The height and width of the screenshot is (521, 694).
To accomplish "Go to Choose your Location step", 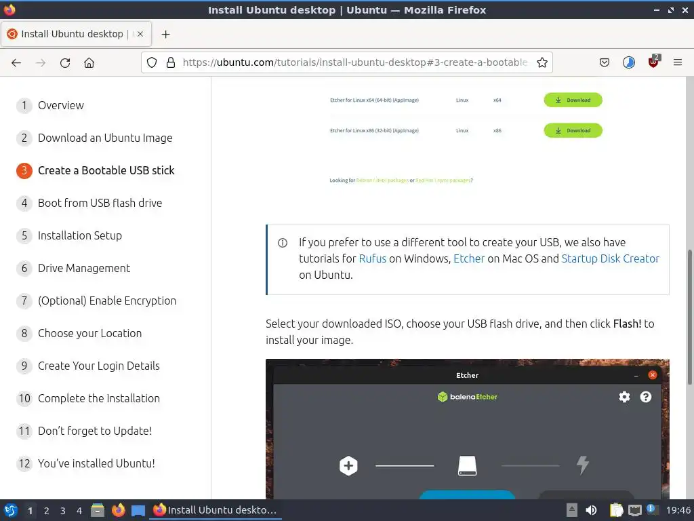I will [89, 333].
